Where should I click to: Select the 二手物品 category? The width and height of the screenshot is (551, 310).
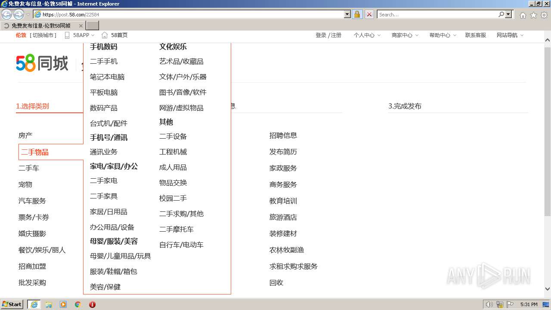[35, 152]
